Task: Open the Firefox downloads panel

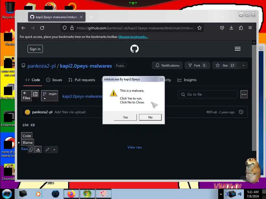Action: pyautogui.click(x=231, y=28)
